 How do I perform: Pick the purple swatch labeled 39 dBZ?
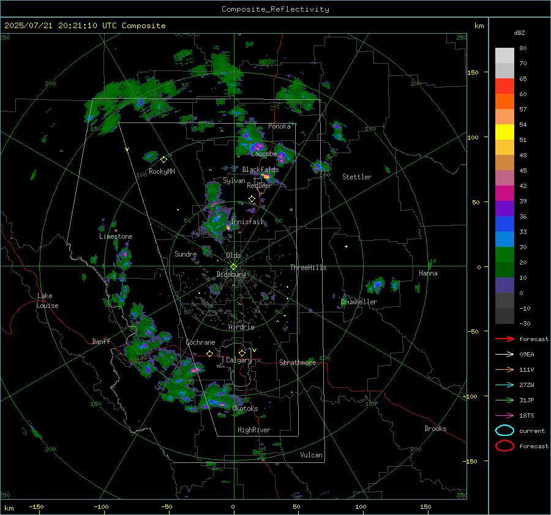click(504, 208)
